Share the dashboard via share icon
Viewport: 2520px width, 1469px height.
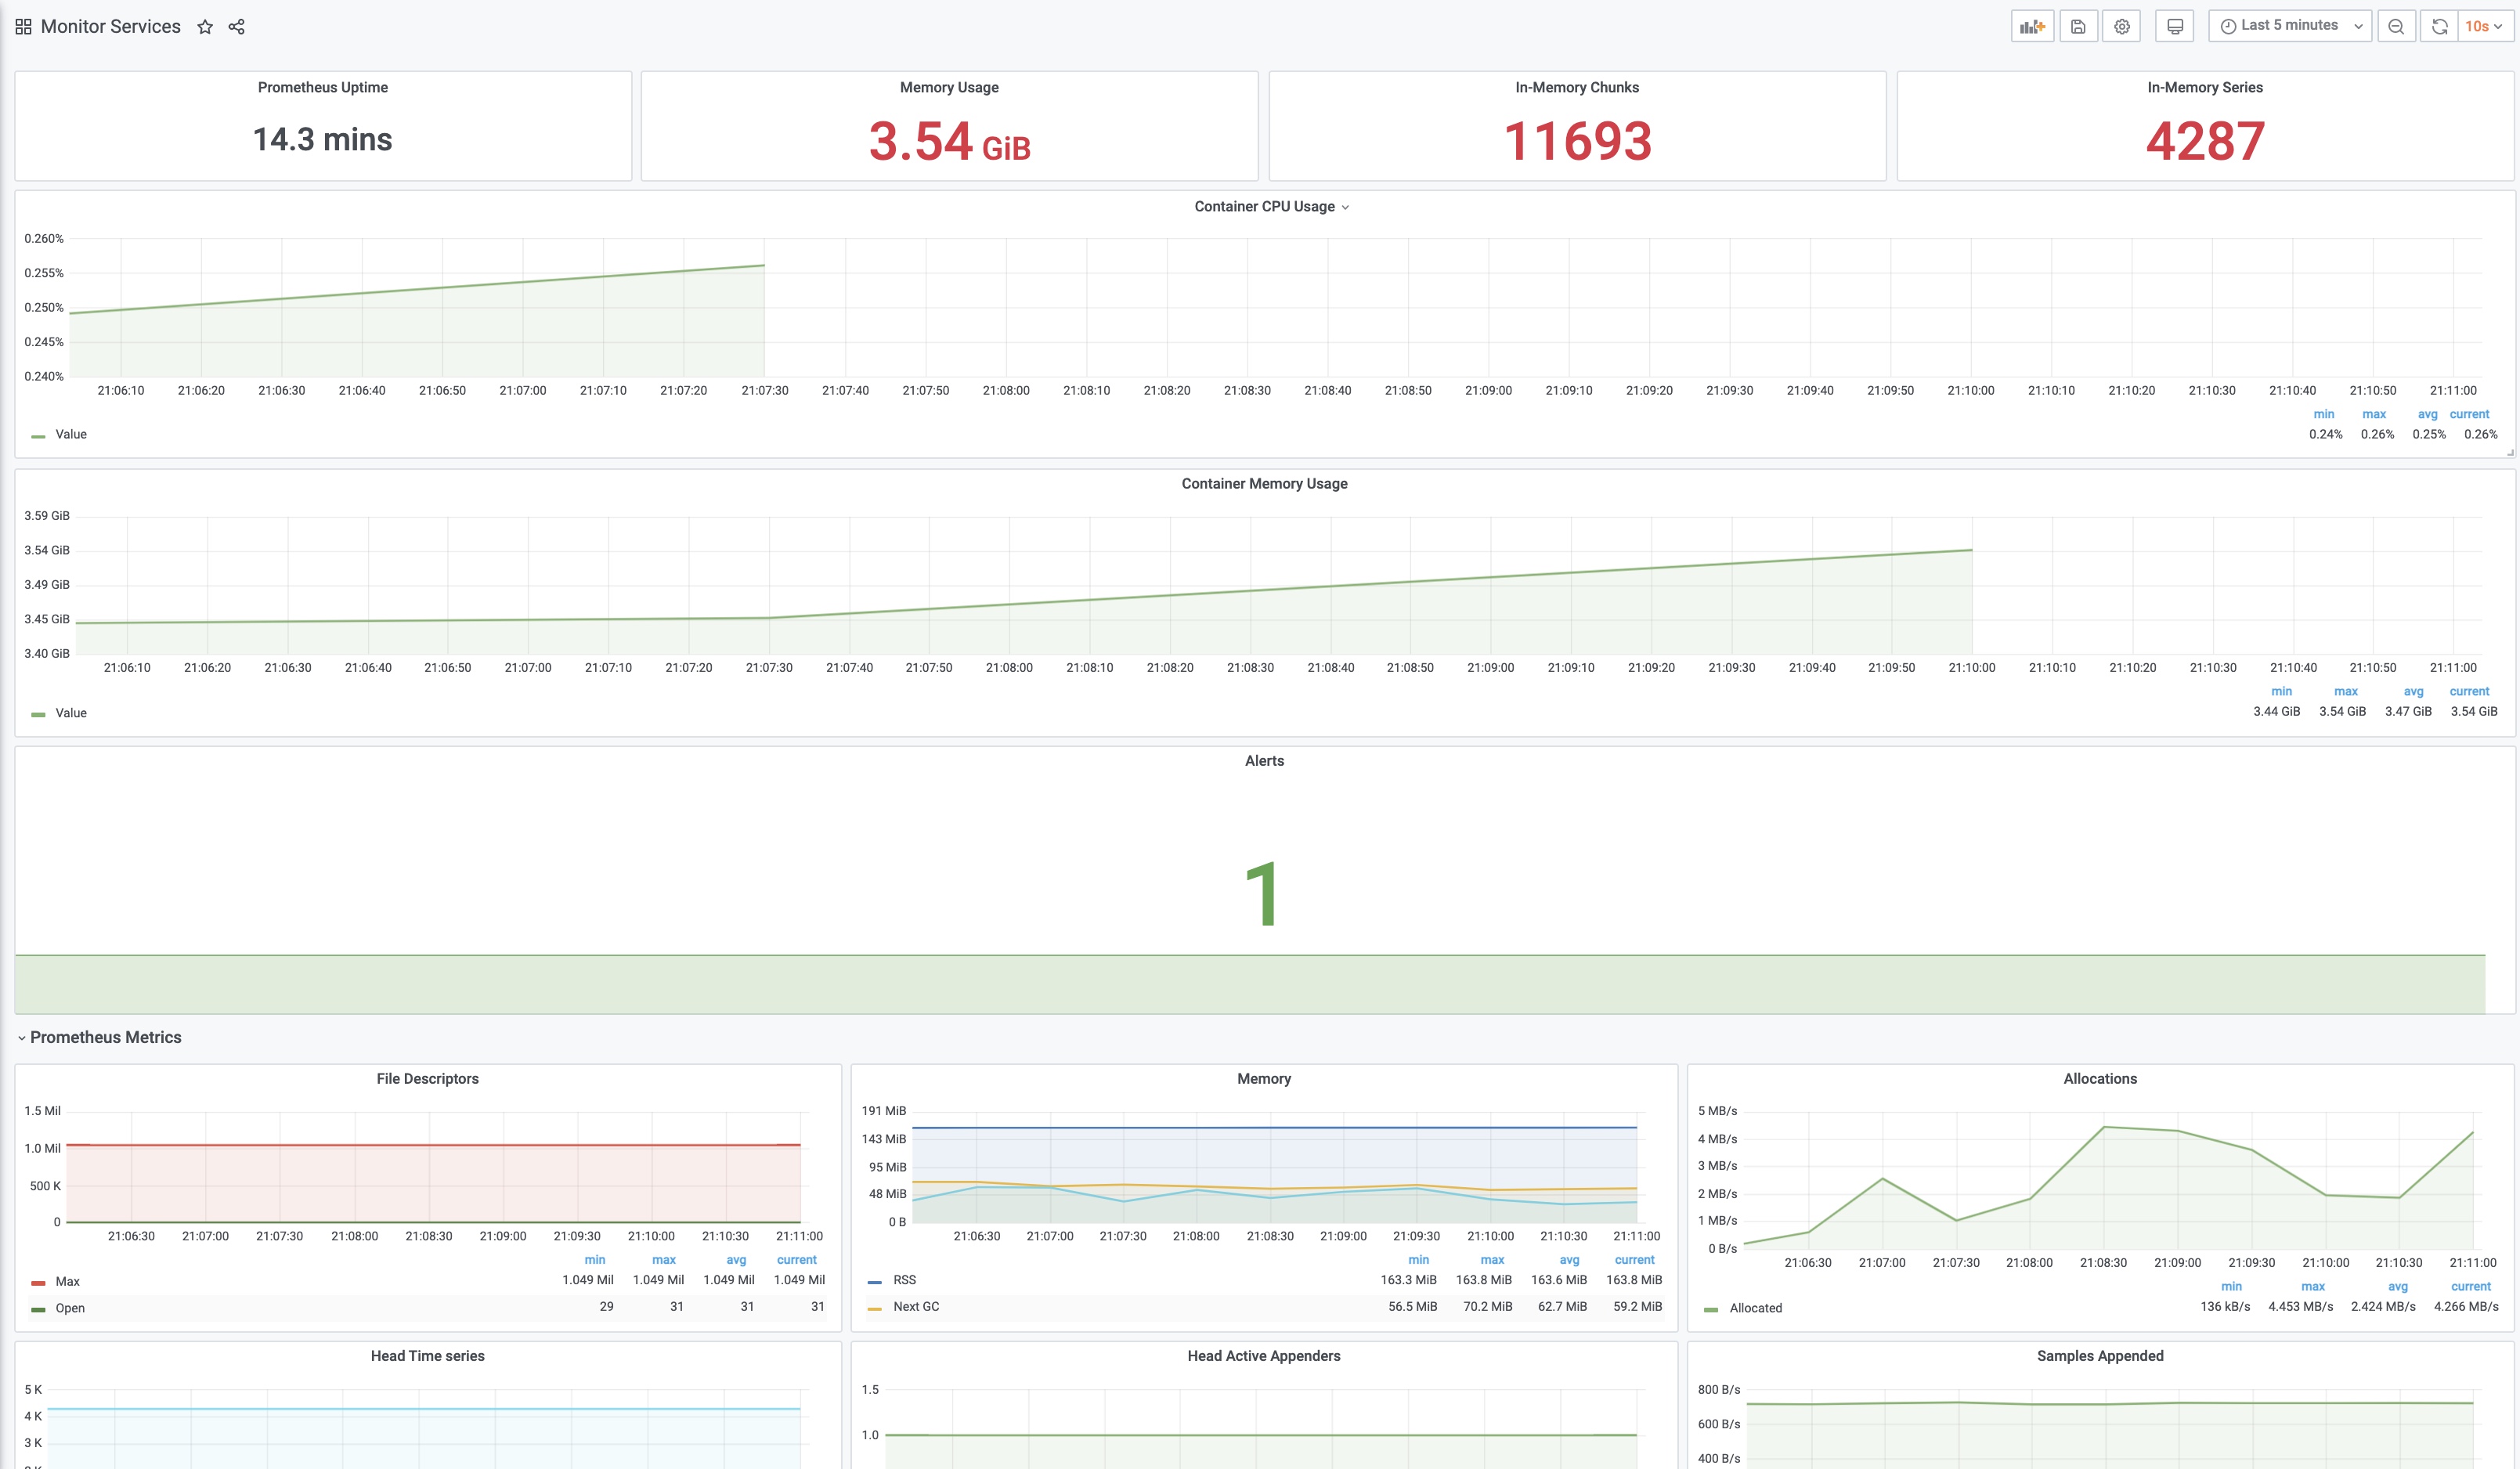pyautogui.click(x=237, y=27)
